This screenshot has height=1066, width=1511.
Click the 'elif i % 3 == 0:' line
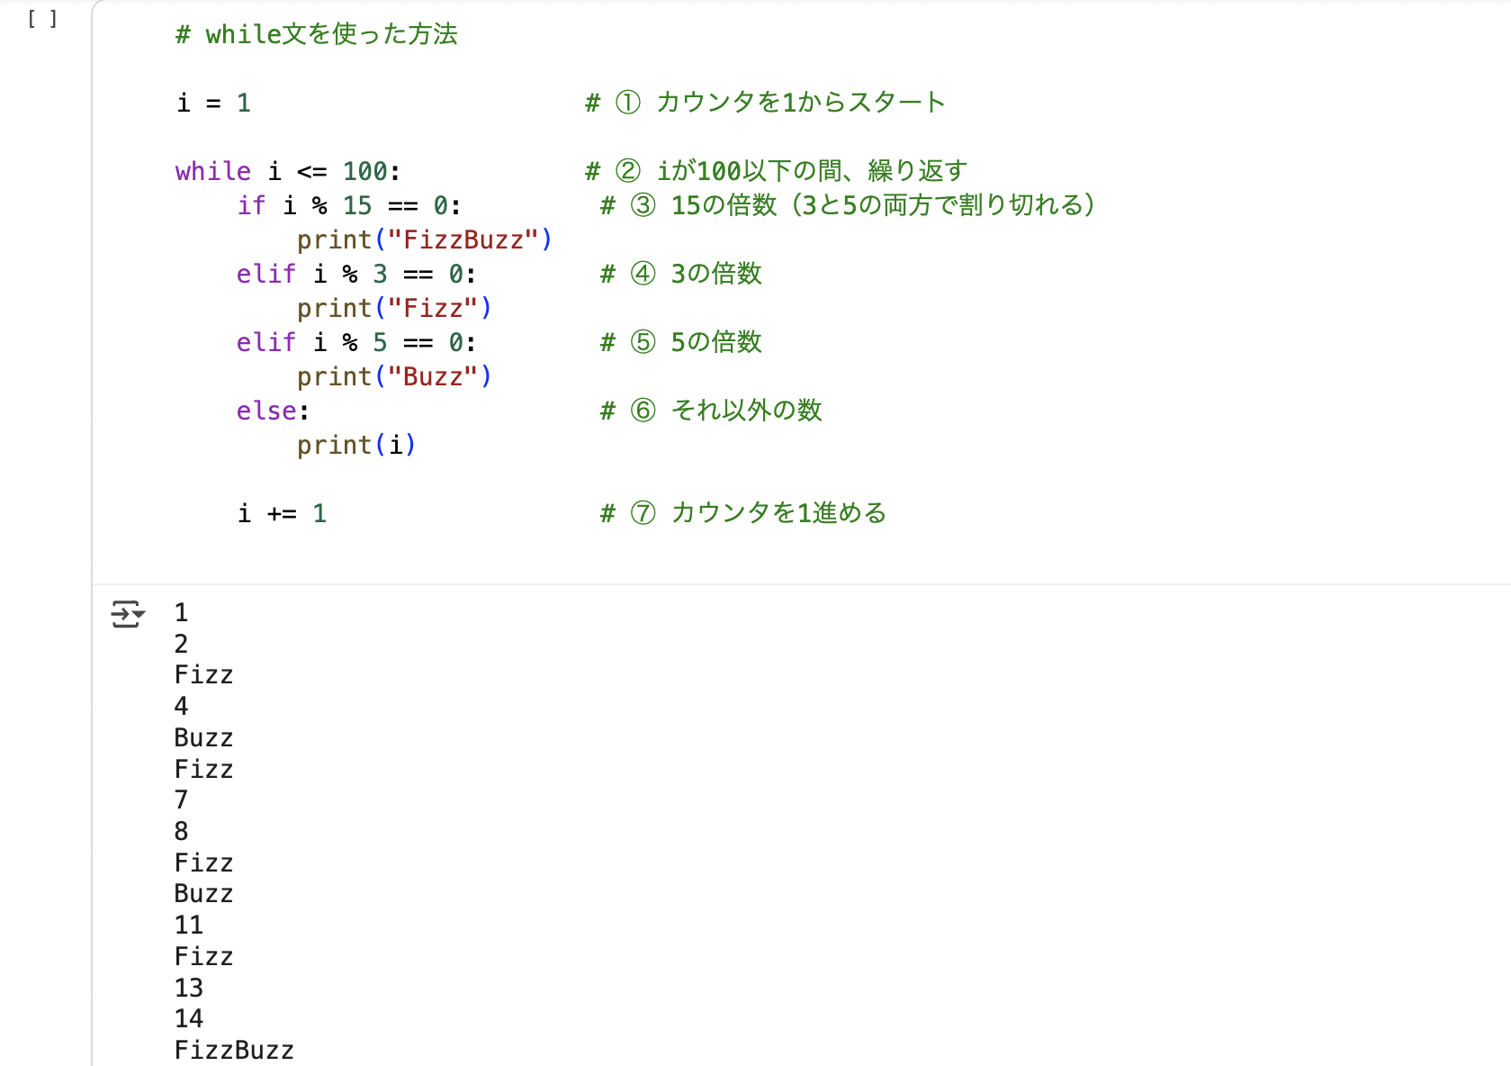click(355, 274)
